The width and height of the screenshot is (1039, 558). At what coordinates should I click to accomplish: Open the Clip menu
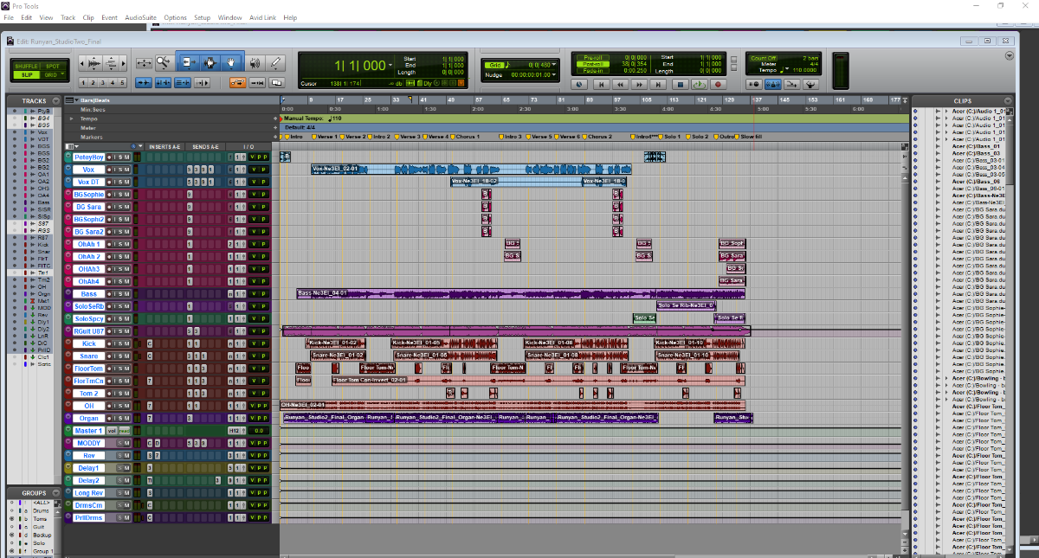pyautogui.click(x=88, y=17)
